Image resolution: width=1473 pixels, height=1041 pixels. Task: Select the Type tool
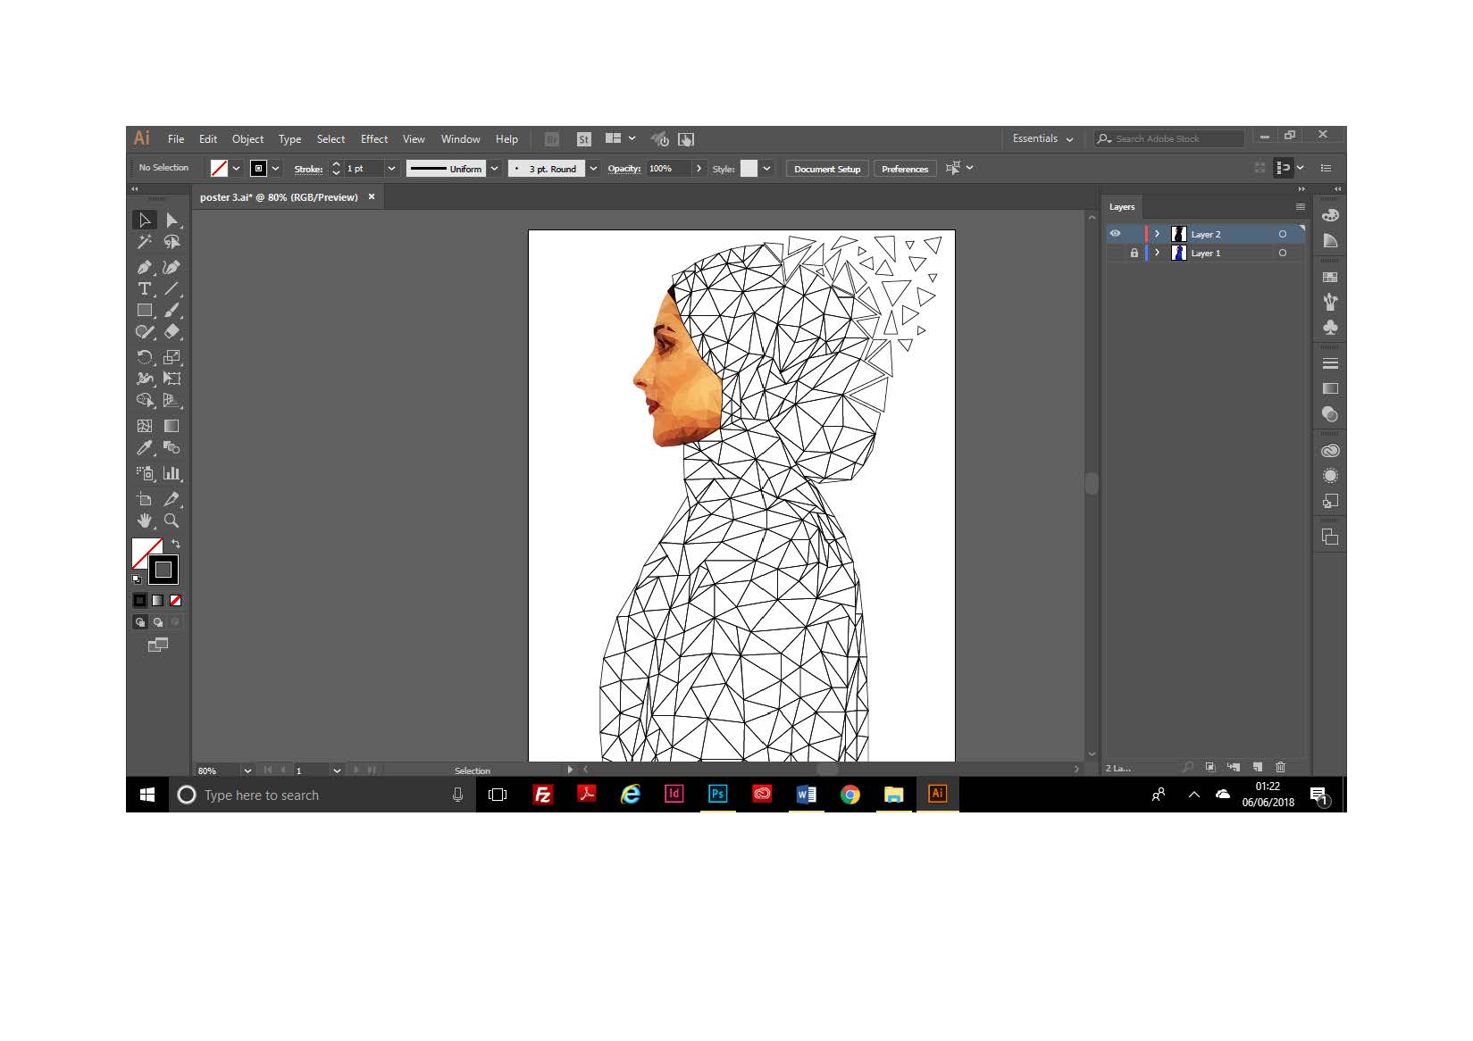[144, 288]
